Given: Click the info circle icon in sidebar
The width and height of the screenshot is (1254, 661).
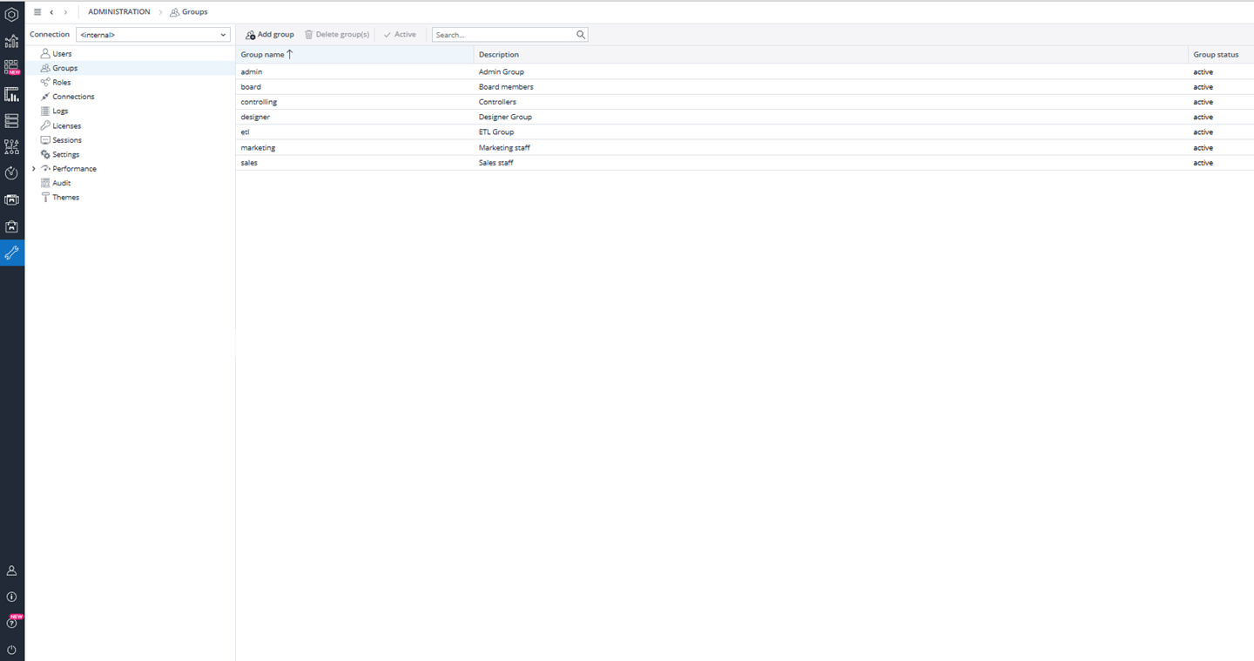Looking at the screenshot, I should point(12,597).
